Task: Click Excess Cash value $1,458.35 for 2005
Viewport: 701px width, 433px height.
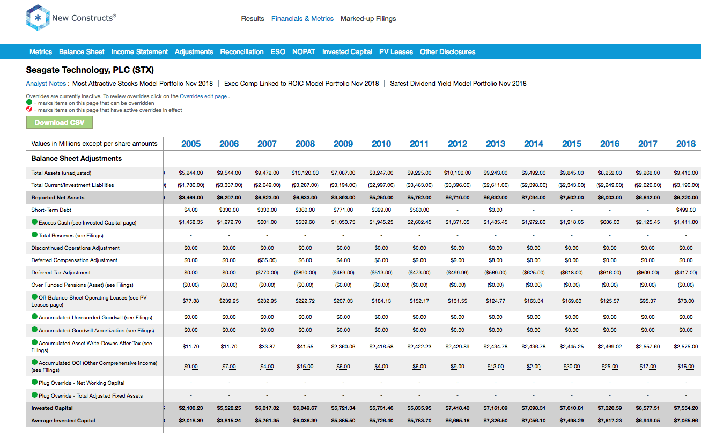Action: click(x=191, y=222)
